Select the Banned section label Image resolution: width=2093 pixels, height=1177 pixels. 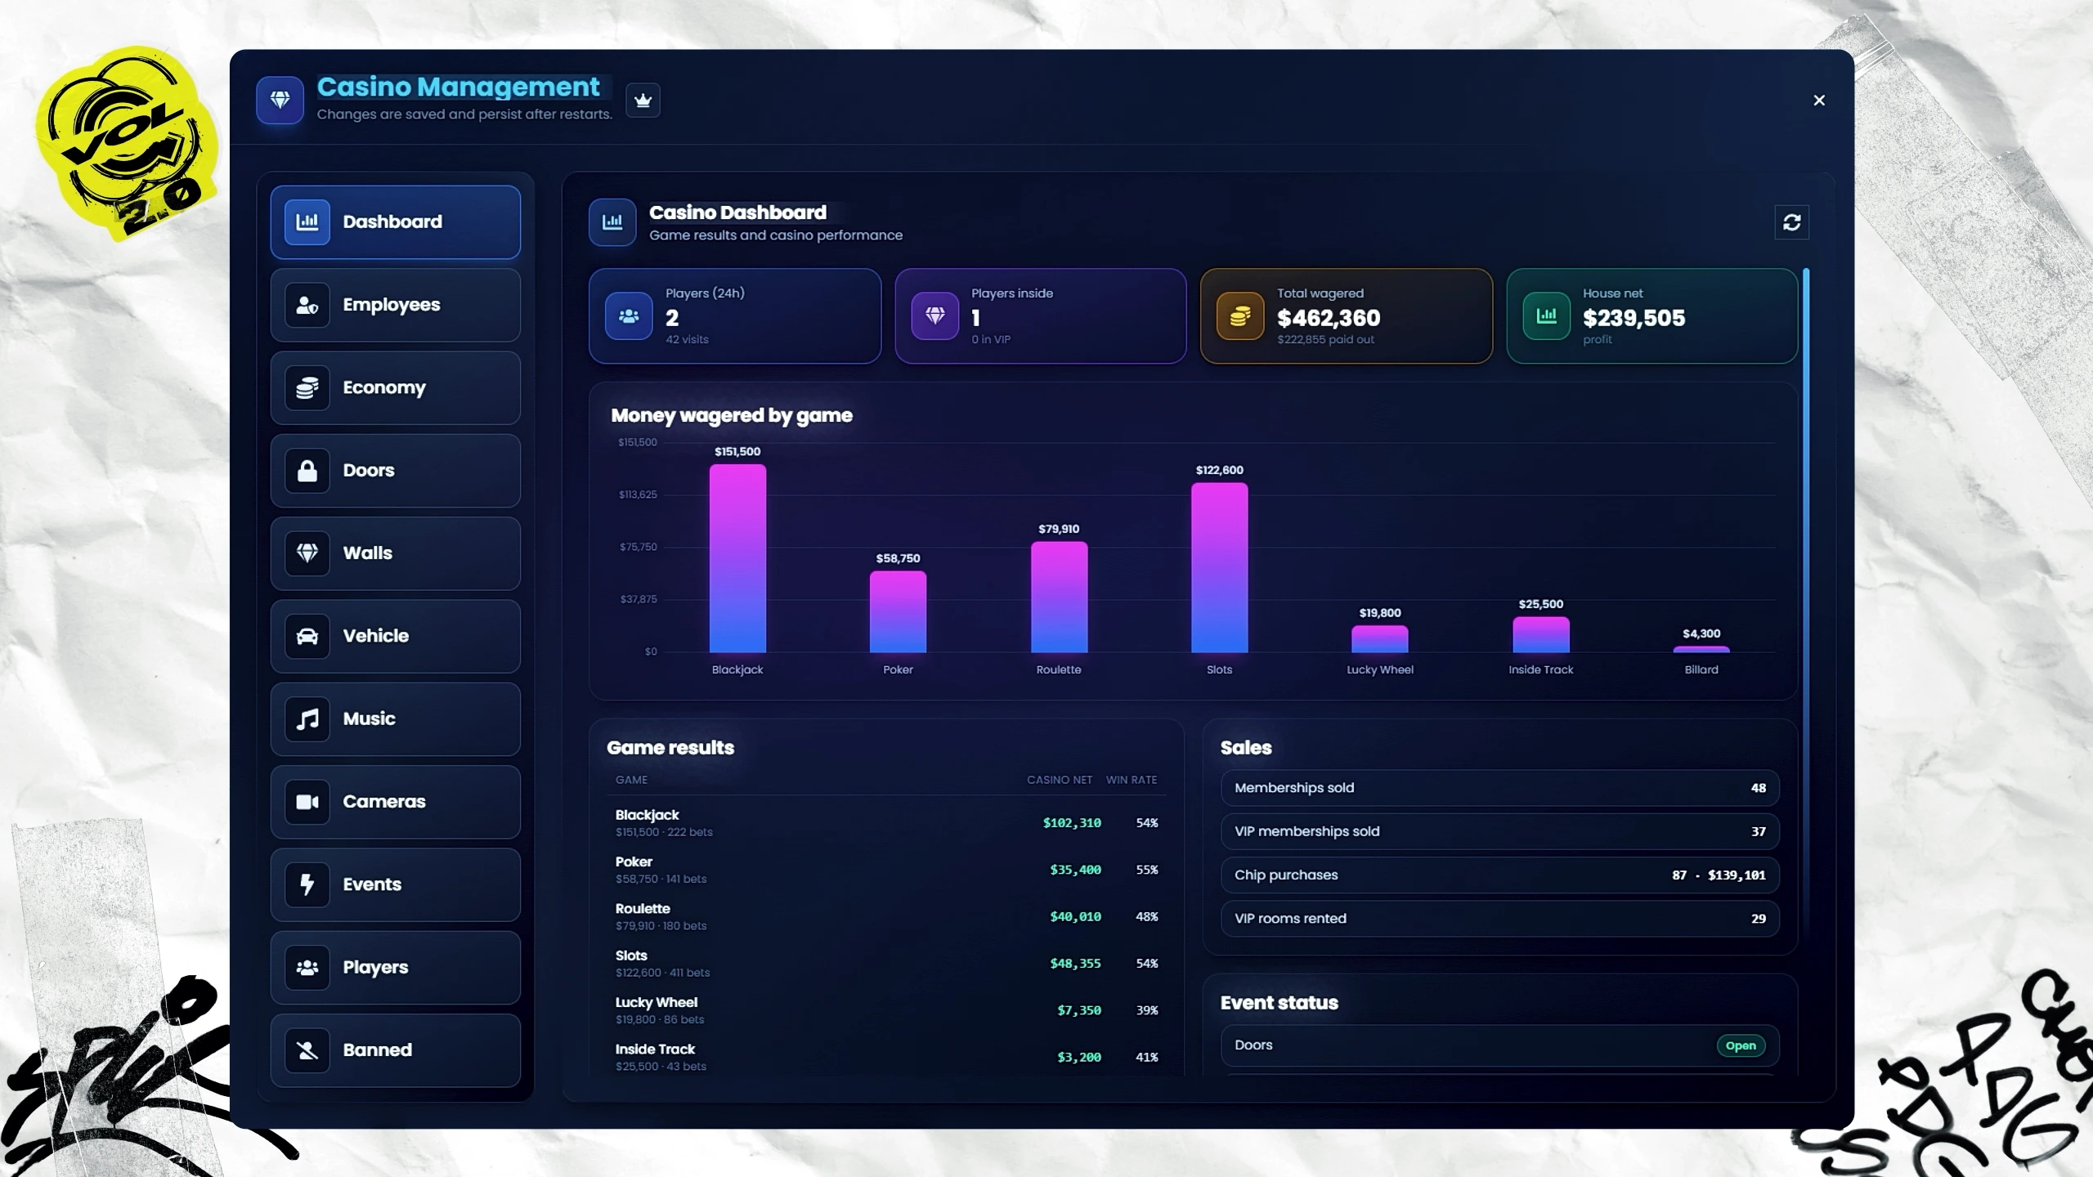tap(378, 1050)
